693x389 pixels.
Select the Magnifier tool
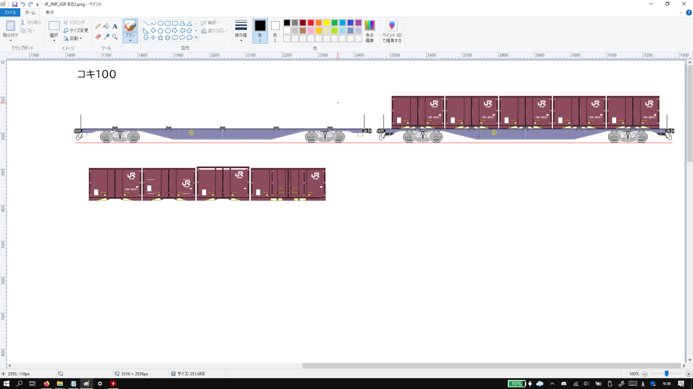[x=115, y=37]
